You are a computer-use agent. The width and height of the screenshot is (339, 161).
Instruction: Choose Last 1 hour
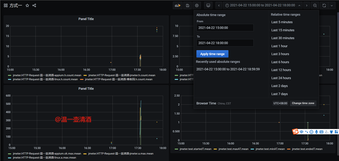tap(279, 46)
